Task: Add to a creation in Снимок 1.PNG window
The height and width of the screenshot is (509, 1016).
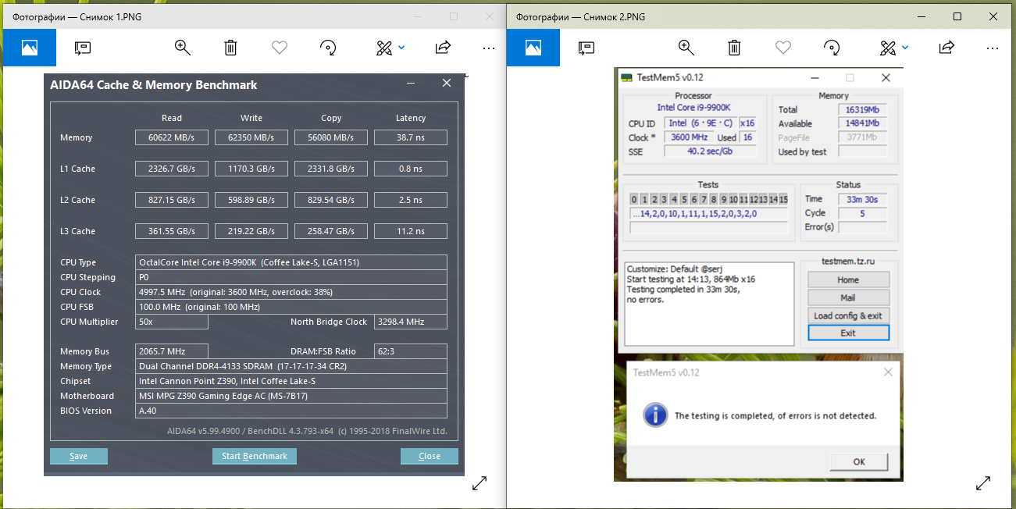Action: tap(83, 48)
